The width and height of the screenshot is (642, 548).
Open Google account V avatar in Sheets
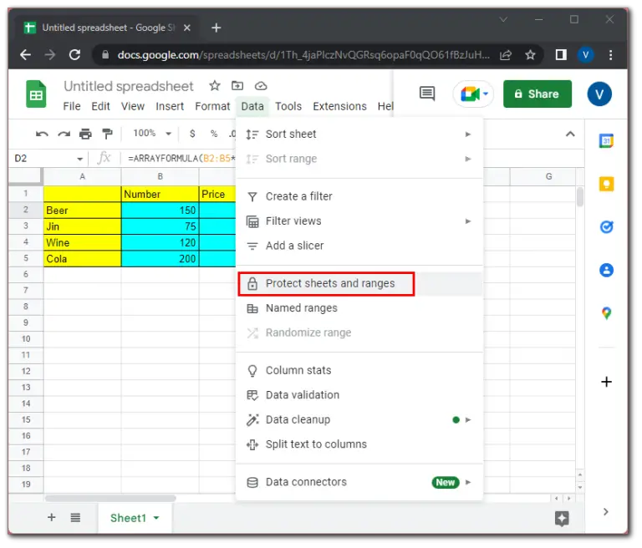[599, 94]
